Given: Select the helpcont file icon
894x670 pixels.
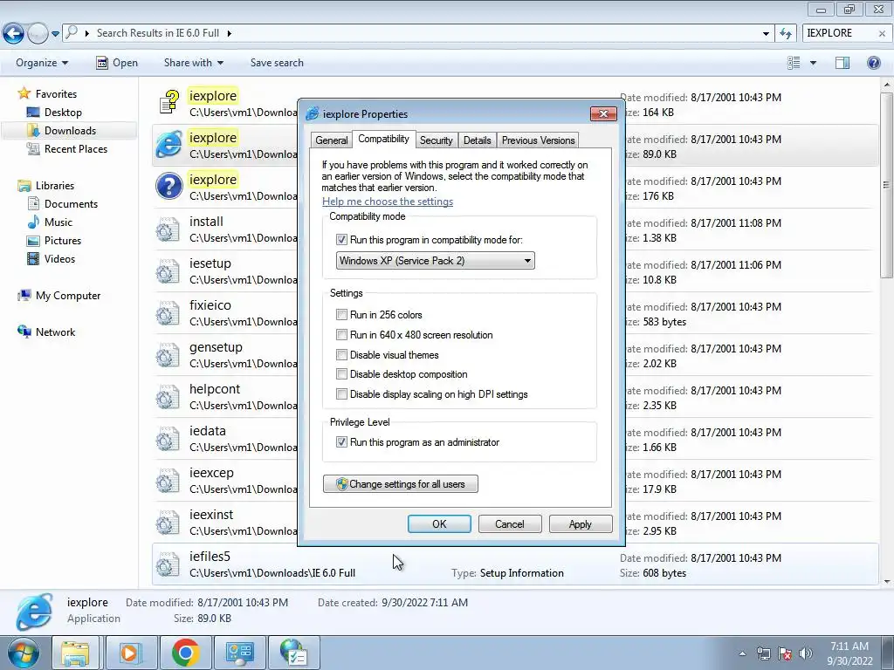Looking at the screenshot, I should tap(168, 397).
